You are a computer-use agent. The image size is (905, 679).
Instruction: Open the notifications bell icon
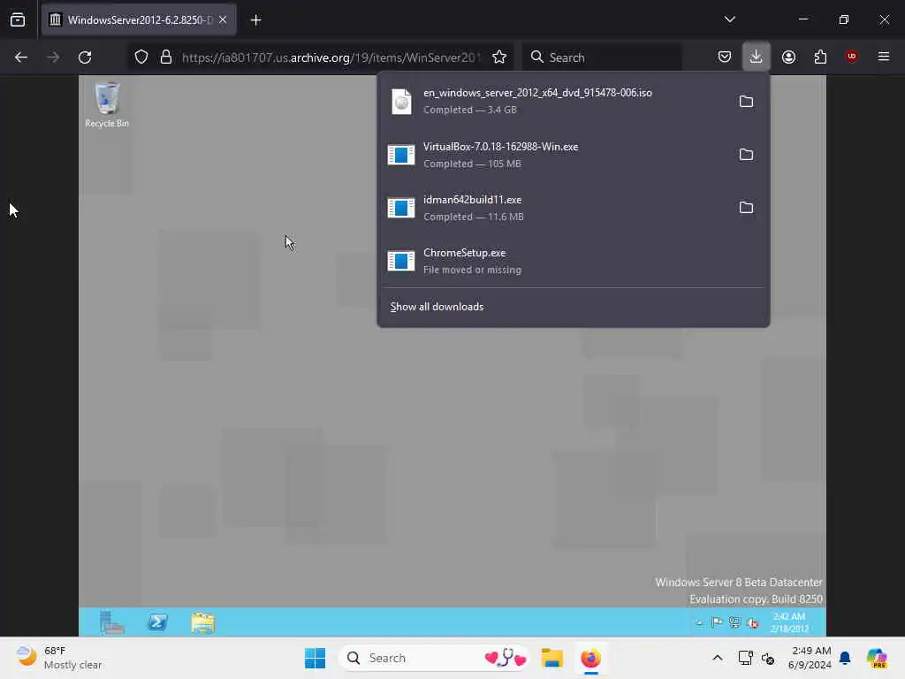click(845, 658)
